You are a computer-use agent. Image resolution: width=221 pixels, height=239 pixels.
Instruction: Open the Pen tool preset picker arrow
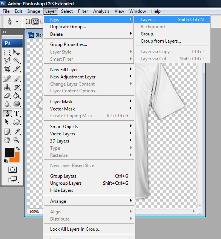click(17, 21)
